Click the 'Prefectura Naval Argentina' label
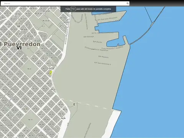 click(96, 49)
